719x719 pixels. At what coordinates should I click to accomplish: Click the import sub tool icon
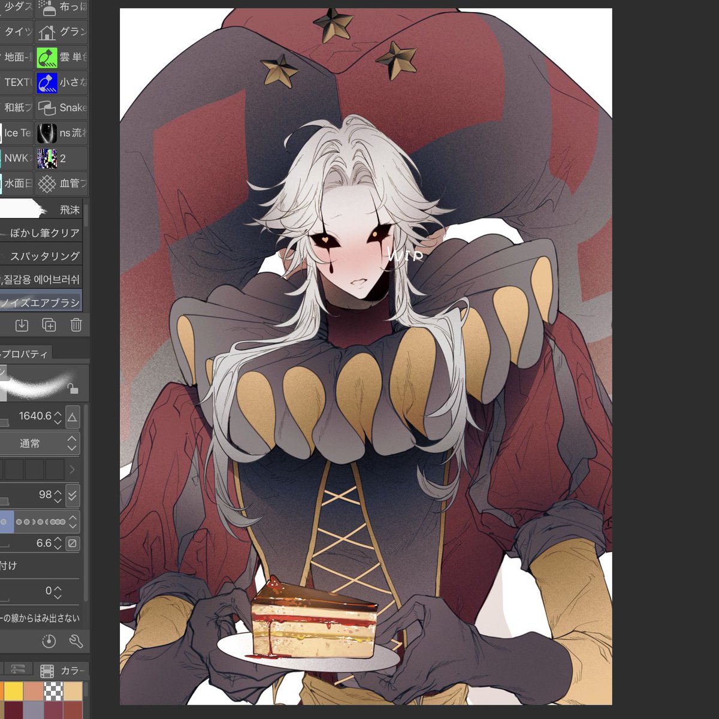pyautogui.click(x=22, y=325)
